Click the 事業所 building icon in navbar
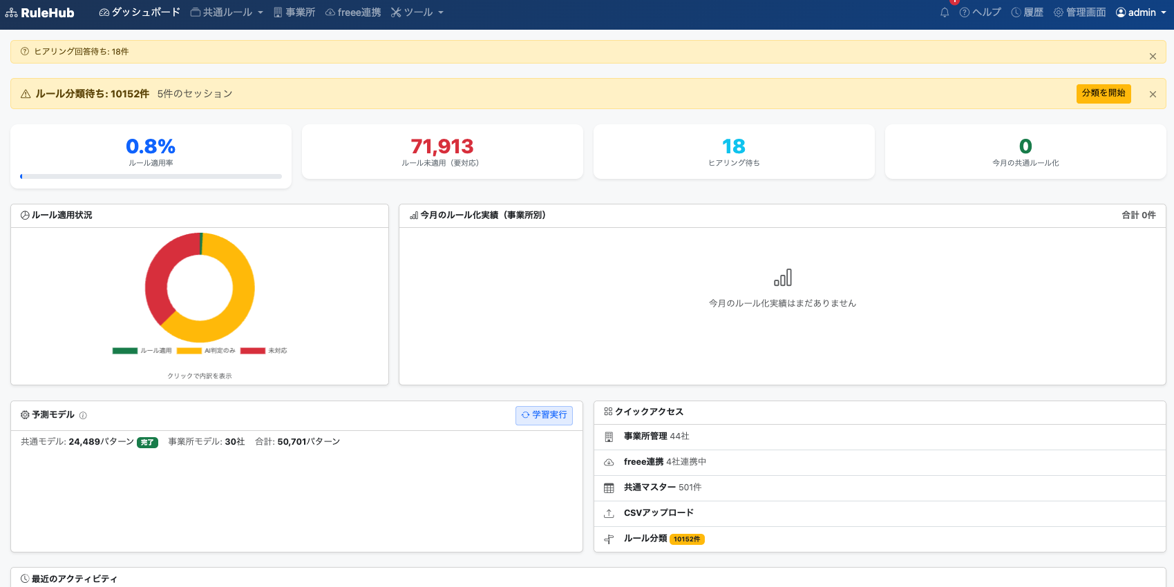 click(278, 12)
